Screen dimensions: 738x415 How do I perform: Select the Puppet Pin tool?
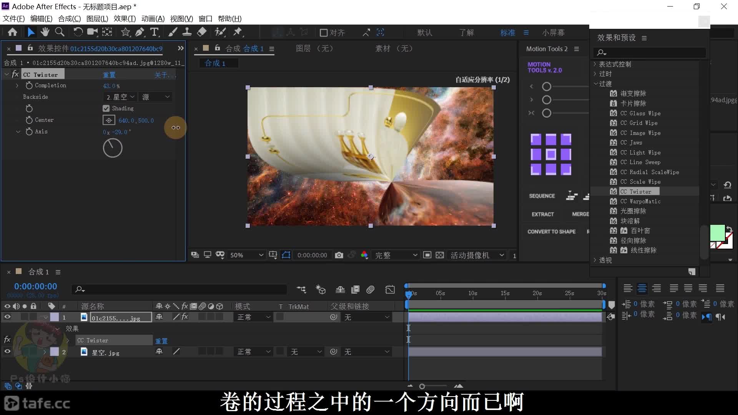tap(238, 32)
